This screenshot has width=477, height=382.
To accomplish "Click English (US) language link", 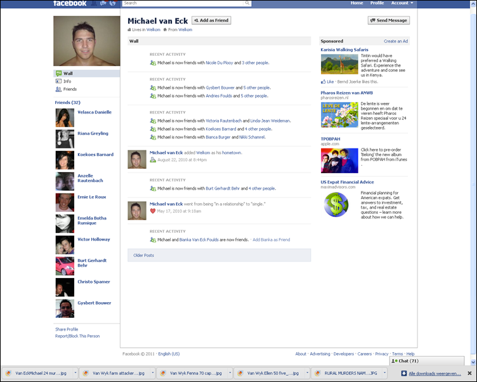I will [x=169, y=354].
